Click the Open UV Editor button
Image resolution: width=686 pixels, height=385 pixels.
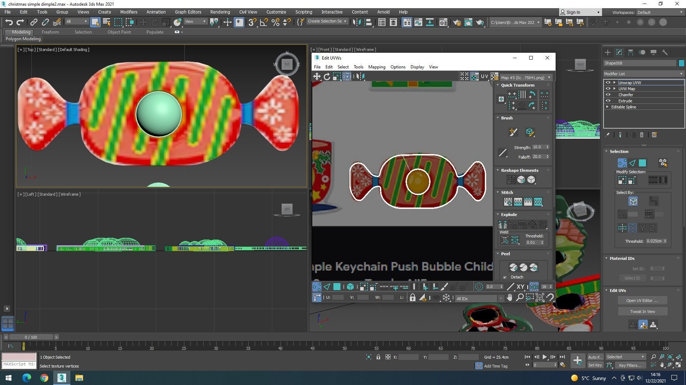click(642, 301)
